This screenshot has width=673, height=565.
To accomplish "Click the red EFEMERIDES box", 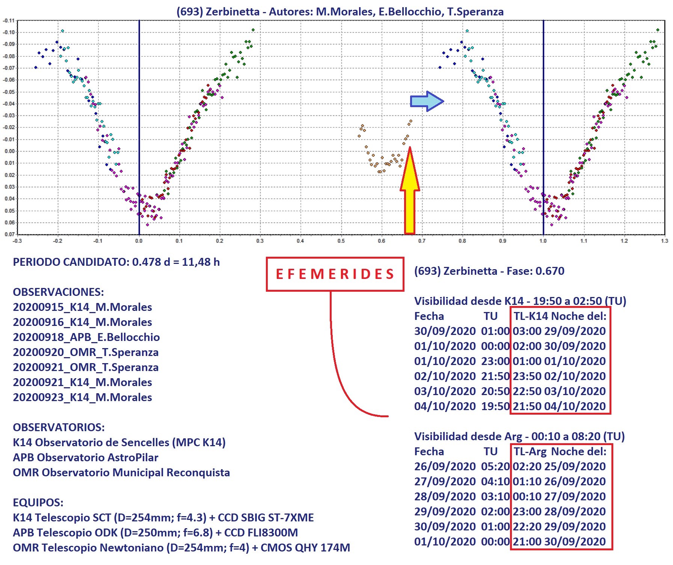I will [x=335, y=274].
